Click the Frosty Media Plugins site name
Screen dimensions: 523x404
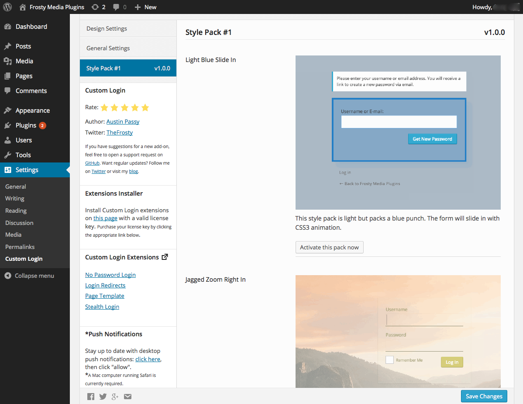(x=57, y=7)
